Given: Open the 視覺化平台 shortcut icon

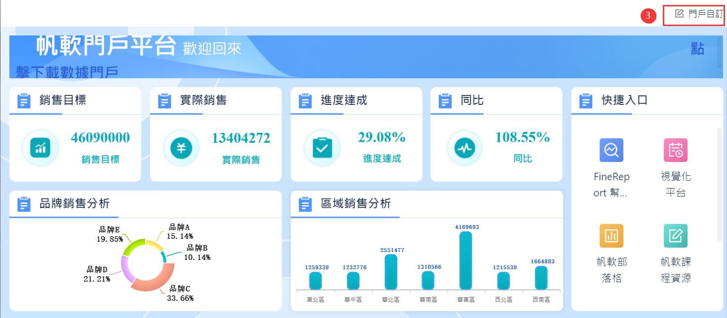Looking at the screenshot, I should coord(676,150).
